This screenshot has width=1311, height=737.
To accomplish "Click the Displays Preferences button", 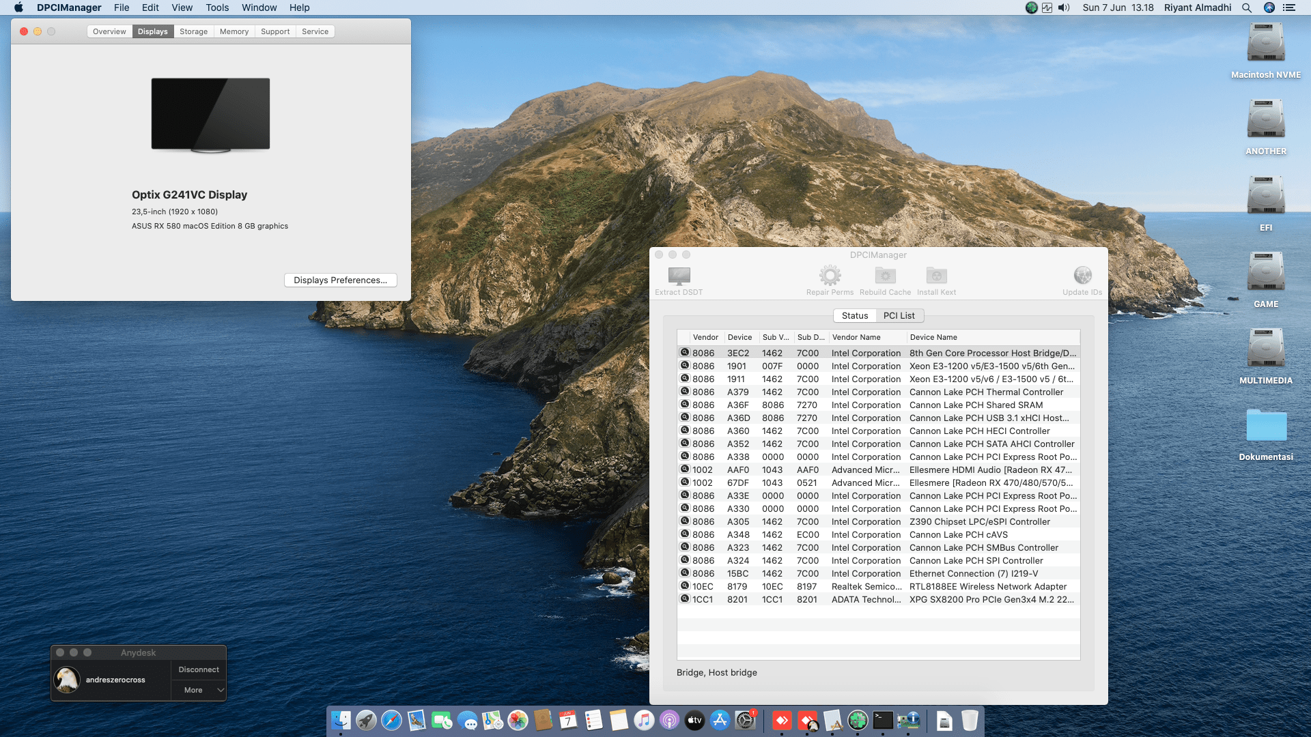I will [340, 280].
